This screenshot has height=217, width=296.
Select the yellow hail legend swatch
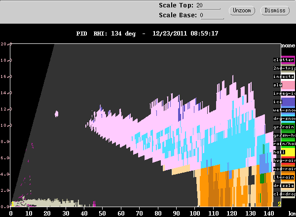click(288, 152)
